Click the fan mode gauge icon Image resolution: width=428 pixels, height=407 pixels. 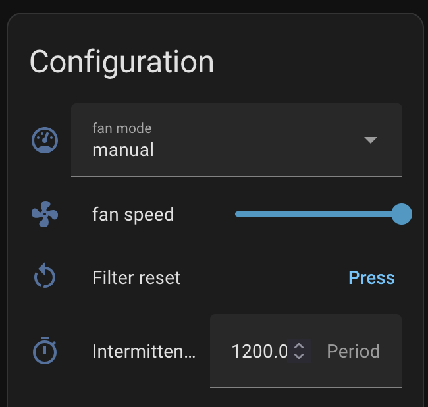click(x=45, y=140)
